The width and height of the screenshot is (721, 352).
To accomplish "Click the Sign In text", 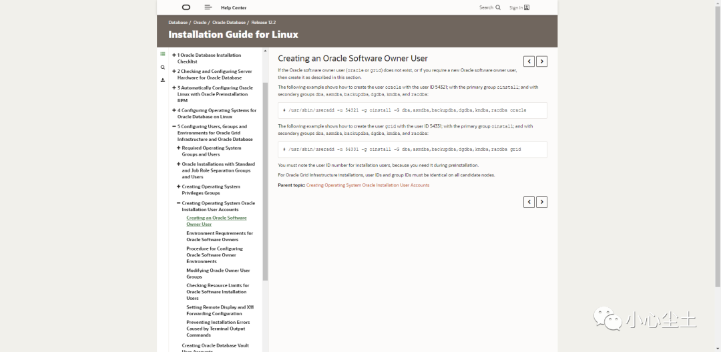I will tap(516, 8).
